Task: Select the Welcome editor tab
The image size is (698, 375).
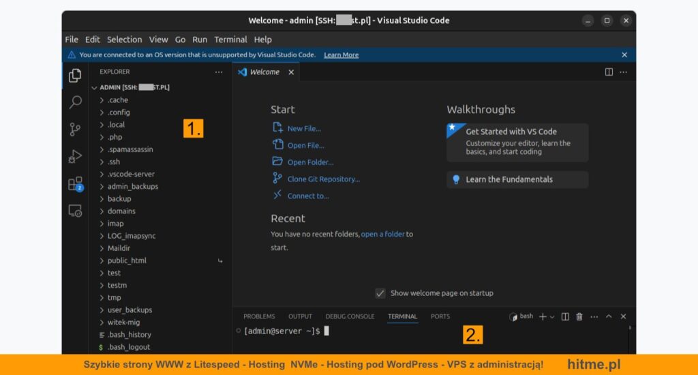Action: (266, 72)
